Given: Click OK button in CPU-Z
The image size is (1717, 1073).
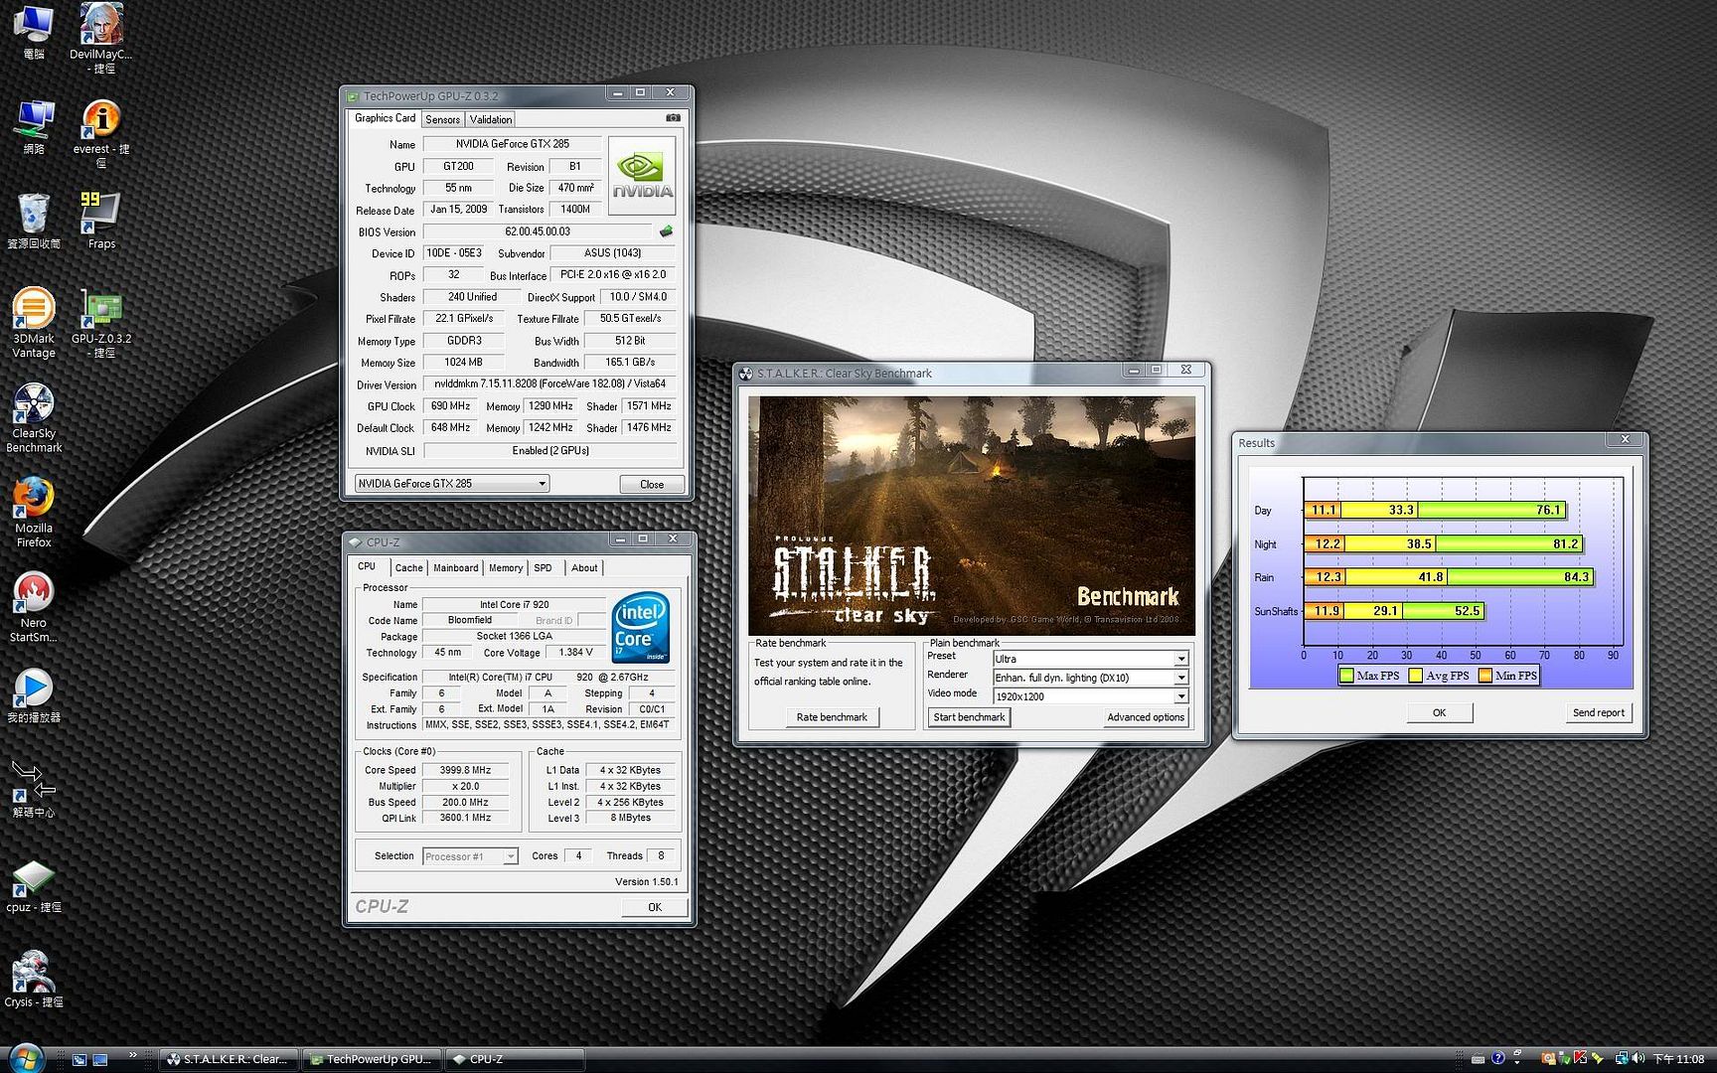Looking at the screenshot, I should click(654, 907).
